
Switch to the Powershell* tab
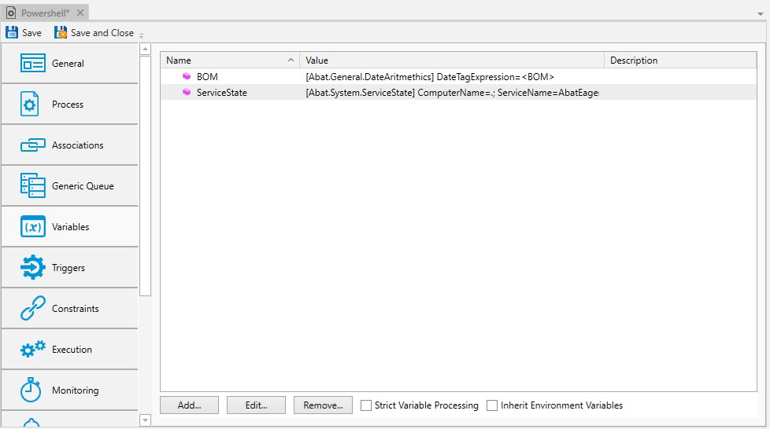(x=45, y=13)
